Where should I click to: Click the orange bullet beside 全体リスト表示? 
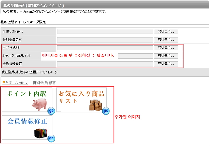click(x=4, y=82)
